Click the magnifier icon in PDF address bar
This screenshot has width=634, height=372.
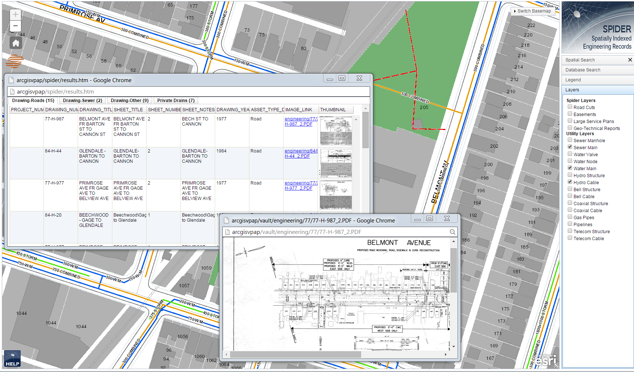point(452,232)
